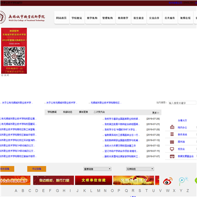
Task: Switch to the 学院要闻 news tab
Action: 52,112
